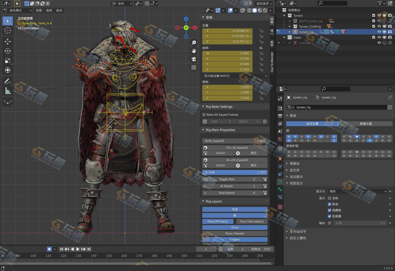Switch to the 静置位置 (Rest Position) tab
This screenshot has height=271, width=395.
tap(366, 124)
